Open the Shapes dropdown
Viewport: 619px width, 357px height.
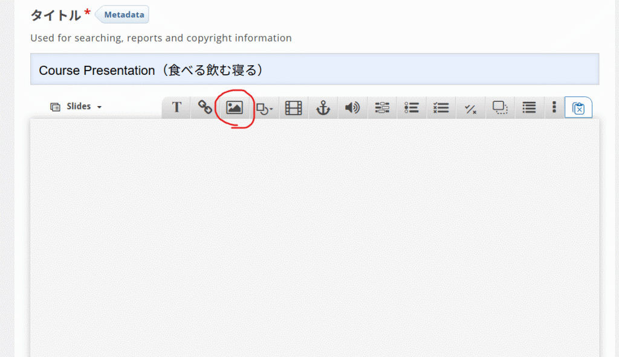tap(264, 109)
